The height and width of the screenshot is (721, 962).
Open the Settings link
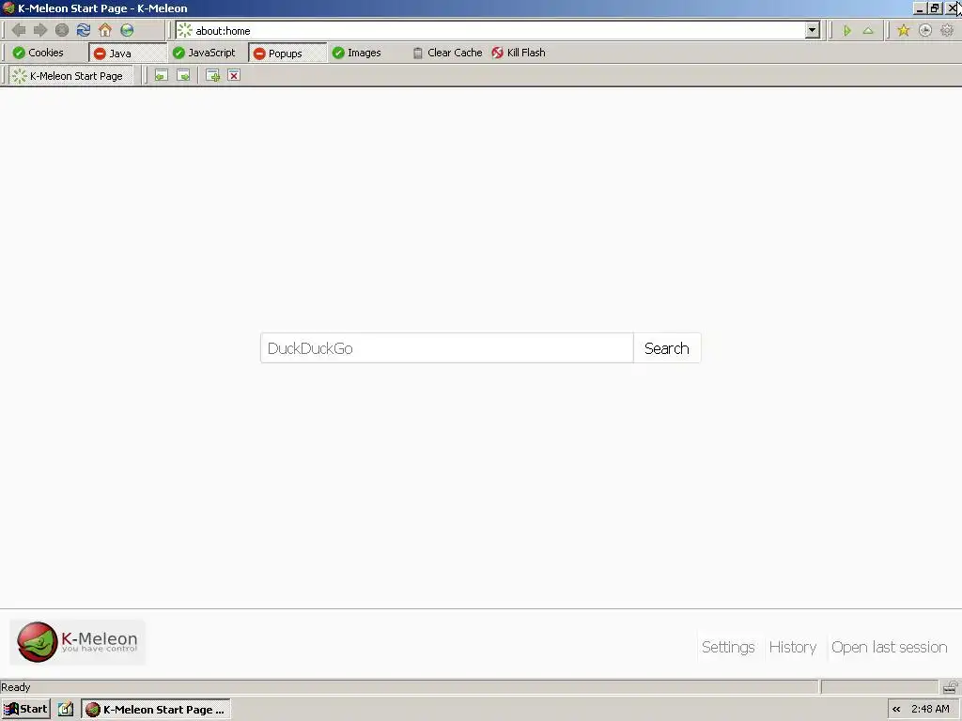click(x=728, y=647)
